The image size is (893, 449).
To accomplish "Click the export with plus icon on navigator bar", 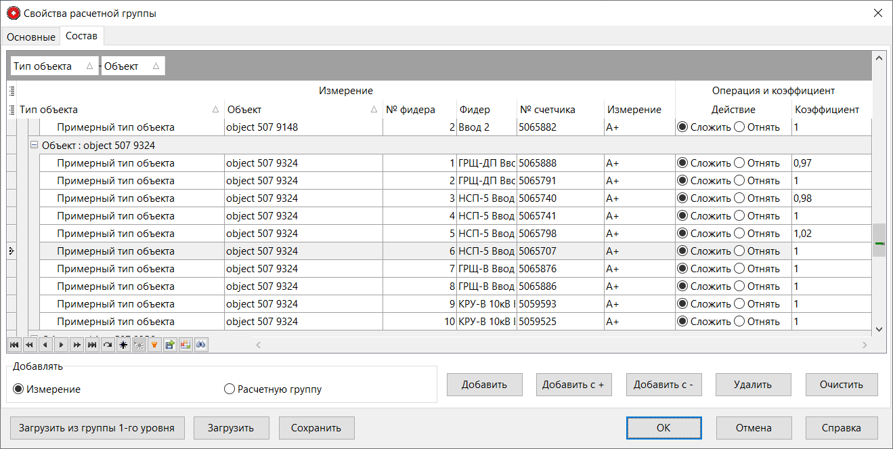I will [169, 345].
